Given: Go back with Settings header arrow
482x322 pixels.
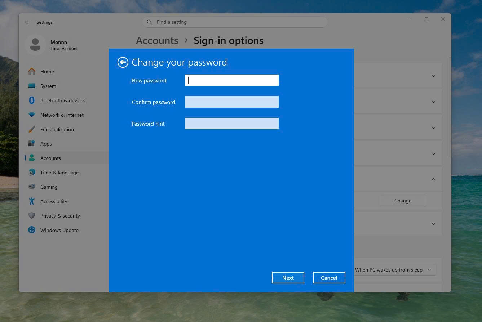Looking at the screenshot, I should (27, 22).
